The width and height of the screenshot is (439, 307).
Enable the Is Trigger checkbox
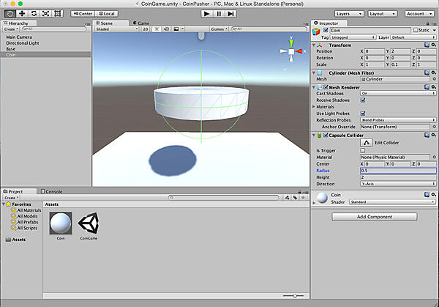(363, 150)
